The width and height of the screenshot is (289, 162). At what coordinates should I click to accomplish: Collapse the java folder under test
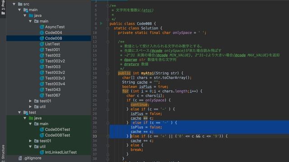coord(25,118)
